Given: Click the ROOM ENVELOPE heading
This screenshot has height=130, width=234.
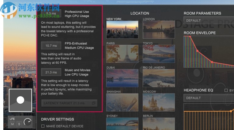Looking at the screenshot, I should (200, 33).
